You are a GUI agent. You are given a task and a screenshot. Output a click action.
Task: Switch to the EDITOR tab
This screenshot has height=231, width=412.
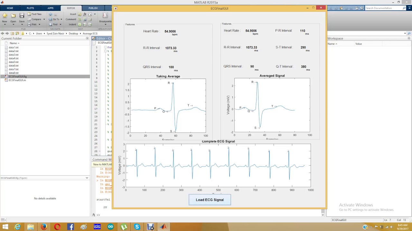71,8
